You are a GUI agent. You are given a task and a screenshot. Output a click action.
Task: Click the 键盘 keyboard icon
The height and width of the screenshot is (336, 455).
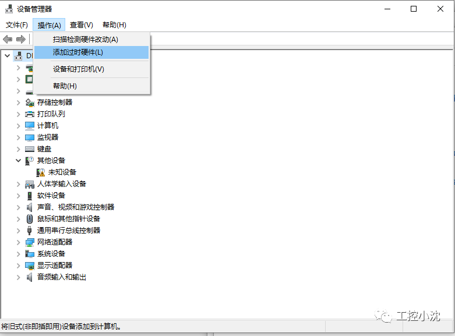tap(30, 149)
